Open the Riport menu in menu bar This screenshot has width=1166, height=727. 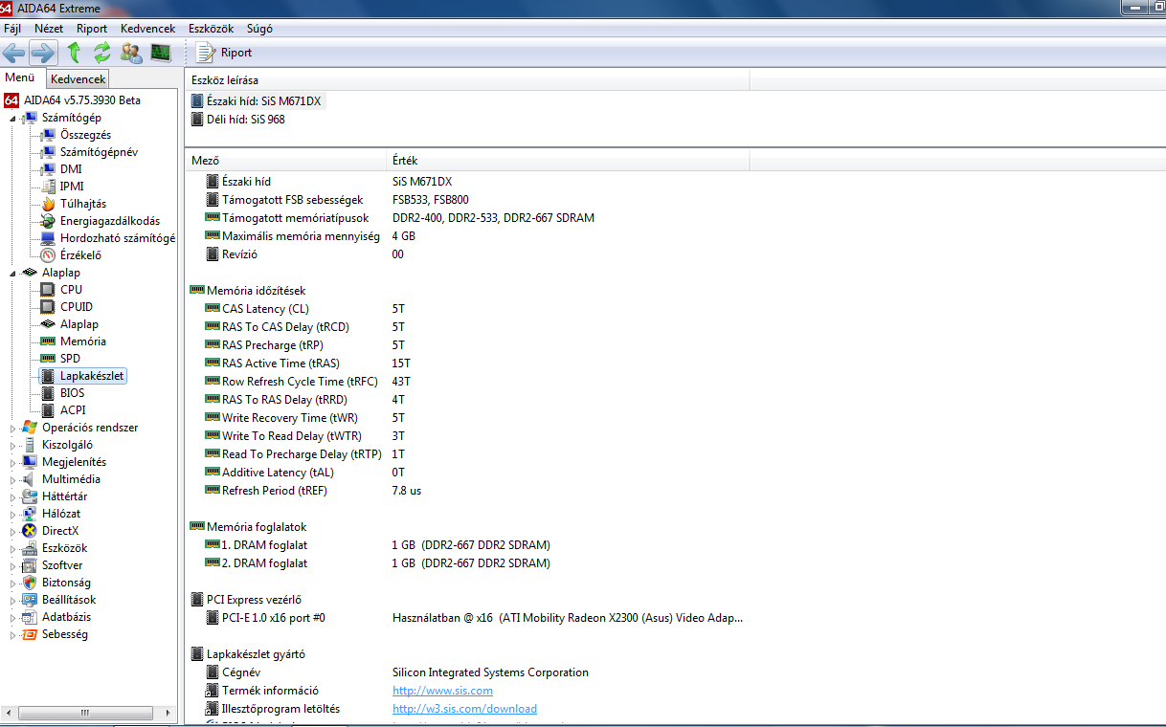[92, 29]
